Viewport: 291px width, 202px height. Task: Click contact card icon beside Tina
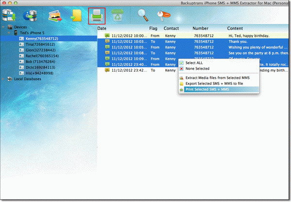[21, 44]
